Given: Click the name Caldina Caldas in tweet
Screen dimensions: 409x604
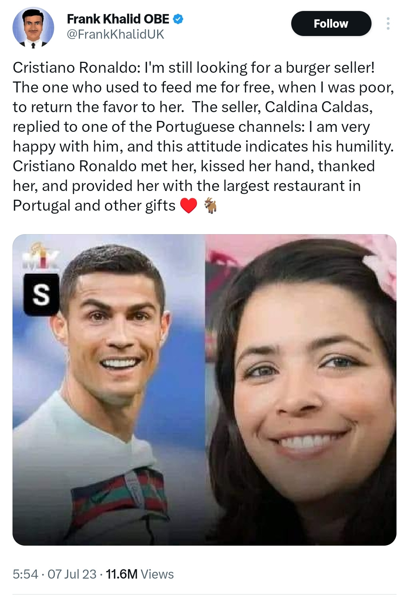Looking at the screenshot, I should coord(318,107).
